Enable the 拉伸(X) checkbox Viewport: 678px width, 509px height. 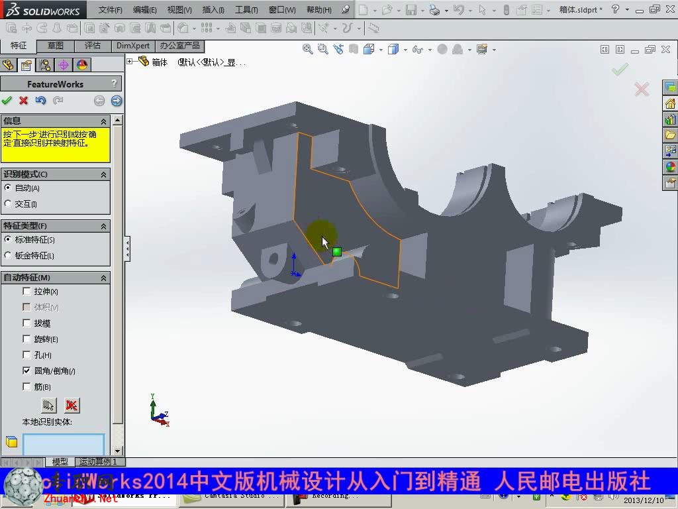click(26, 292)
